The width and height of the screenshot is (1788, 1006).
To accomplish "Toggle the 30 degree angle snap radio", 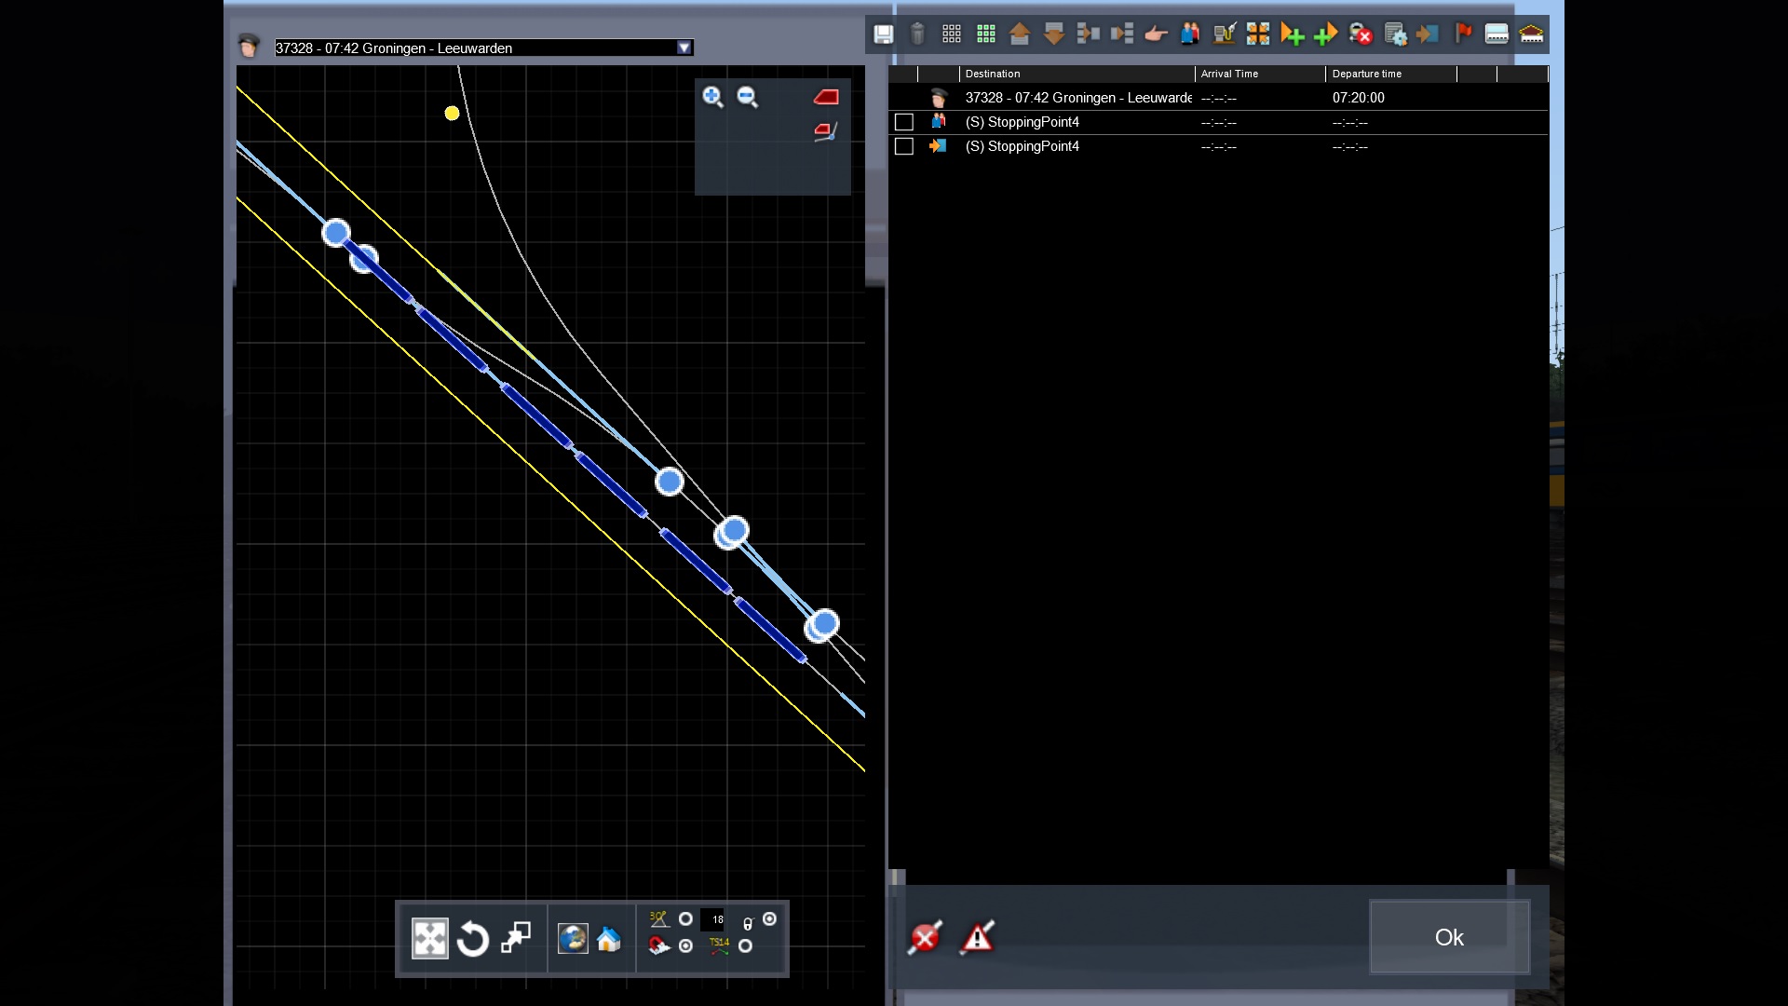I will (685, 919).
